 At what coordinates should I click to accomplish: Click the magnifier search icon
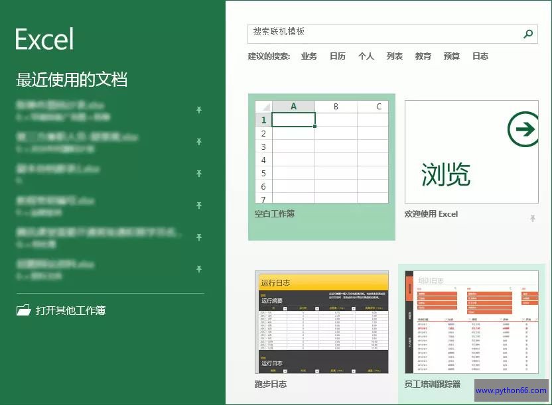pyautogui.click(x=528, y=34)
